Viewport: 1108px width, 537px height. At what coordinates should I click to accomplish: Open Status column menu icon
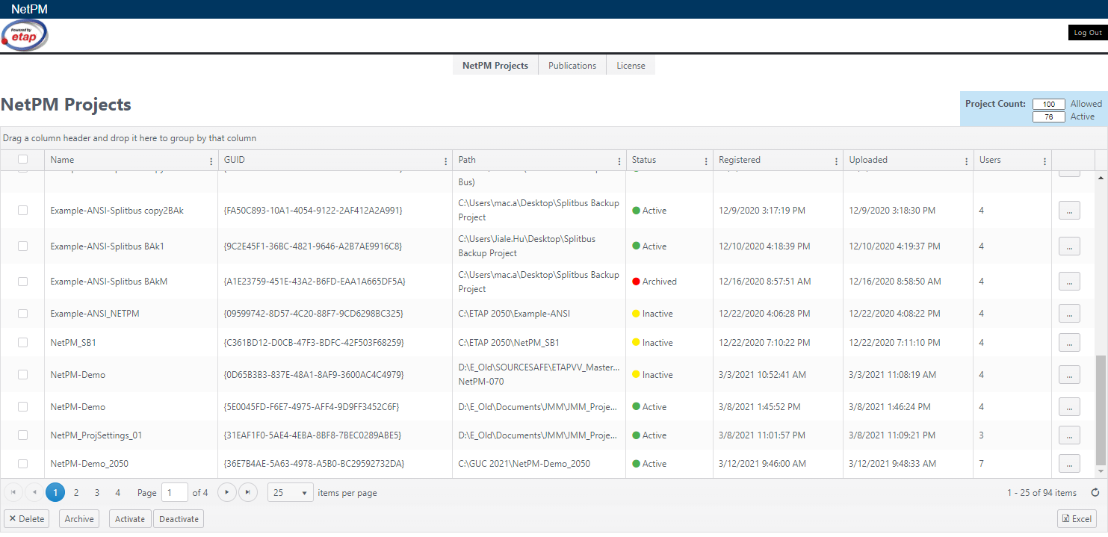pyautogui.click(x=706, y=161)
